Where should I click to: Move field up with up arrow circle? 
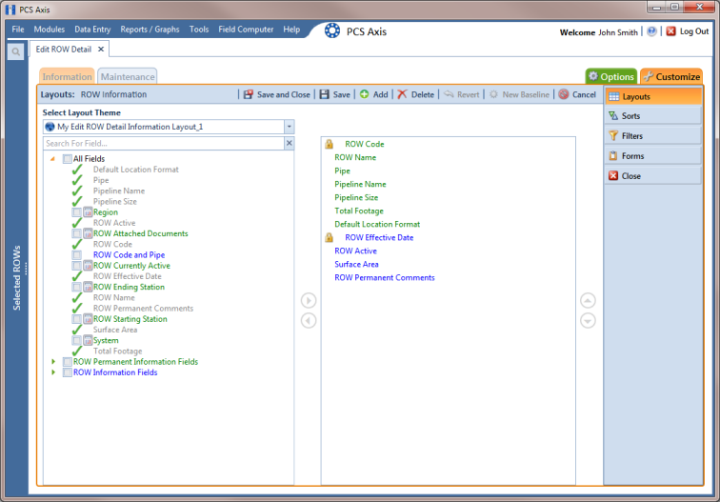point(588,300)
